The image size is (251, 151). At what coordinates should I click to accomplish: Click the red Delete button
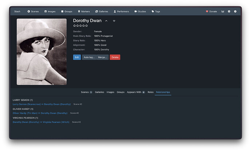click(115, 57)
